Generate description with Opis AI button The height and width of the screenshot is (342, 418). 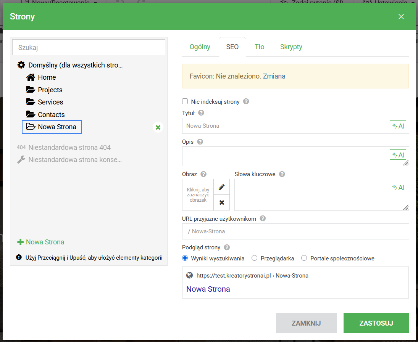click(x=398, y=155)
